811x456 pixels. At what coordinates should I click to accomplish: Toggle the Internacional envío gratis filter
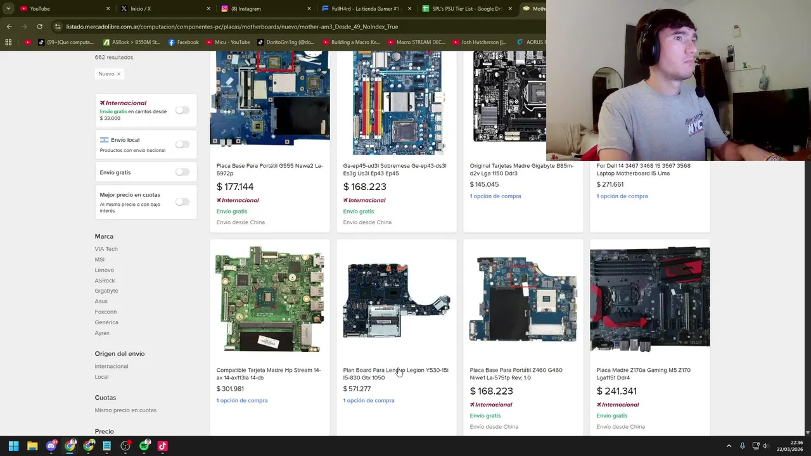tap(182, 110)
